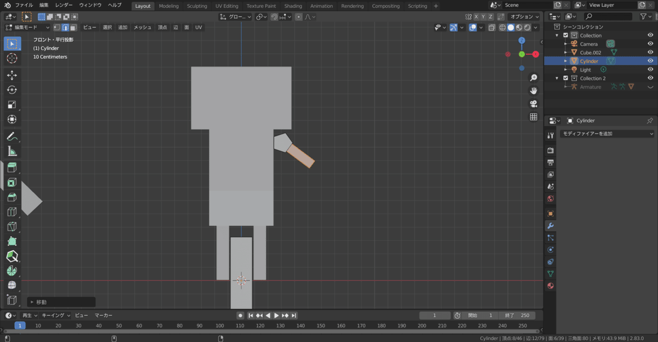Open the edit mode selector dropdown
The width and height of the screenshot is (658, 342).
point(27,27)
